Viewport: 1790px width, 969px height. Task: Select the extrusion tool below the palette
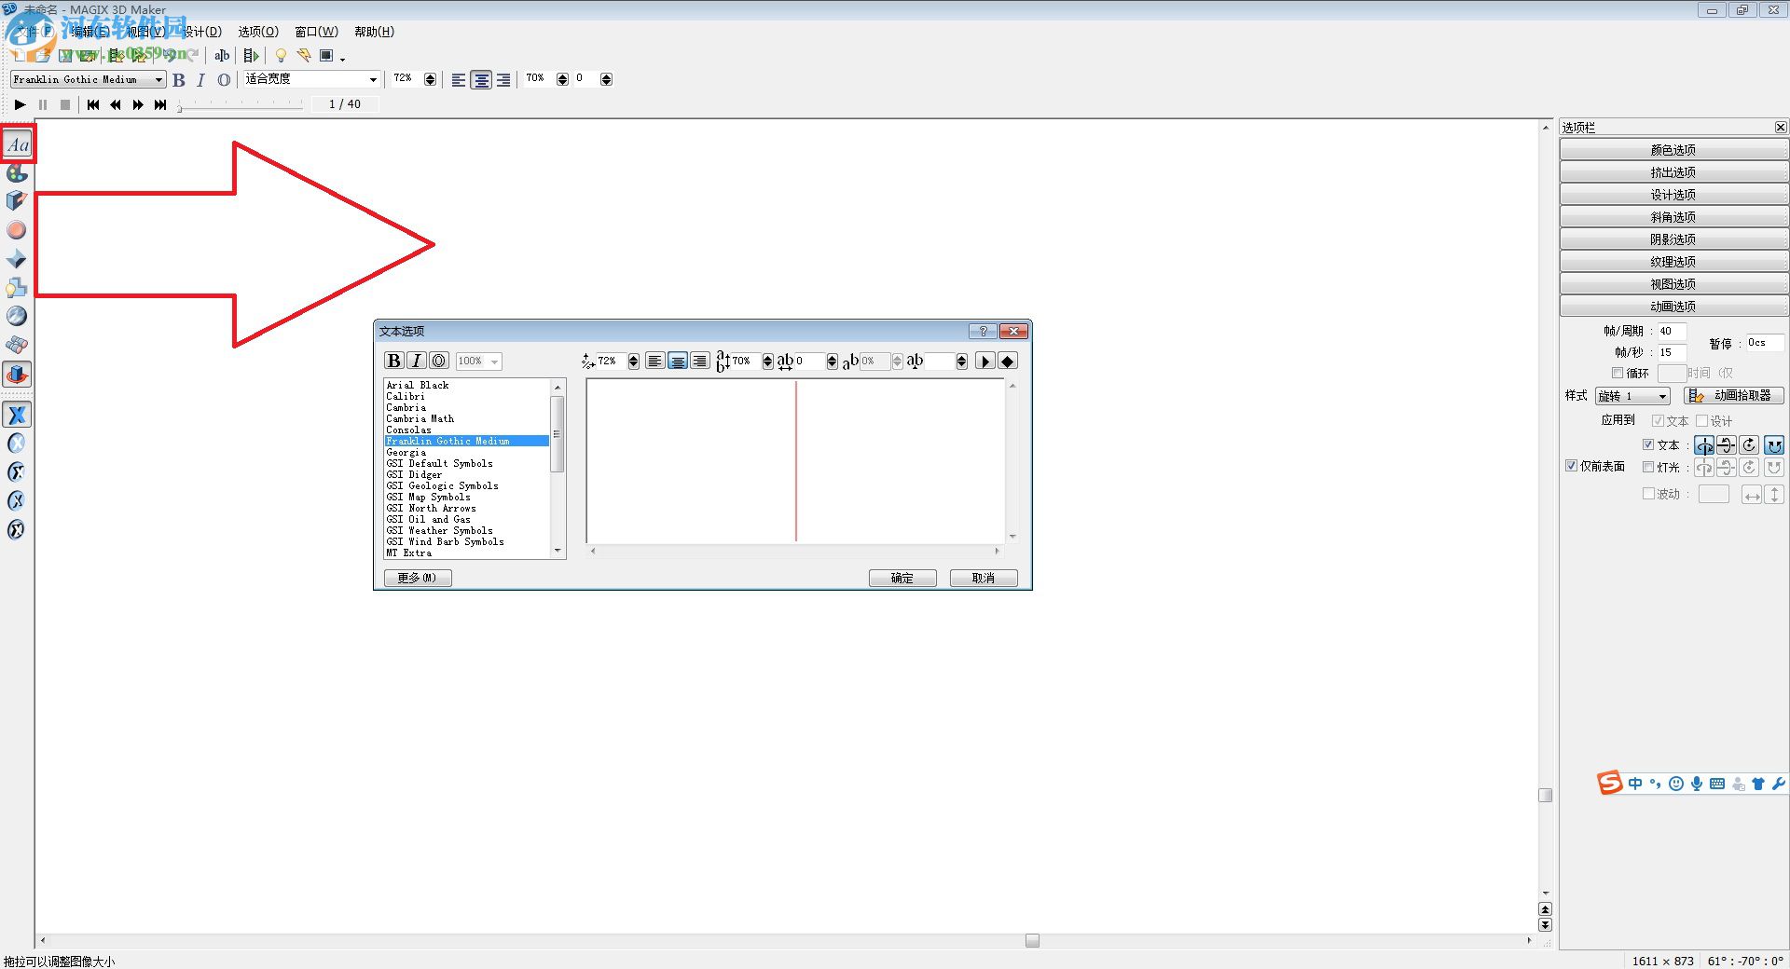click(17, 200)
